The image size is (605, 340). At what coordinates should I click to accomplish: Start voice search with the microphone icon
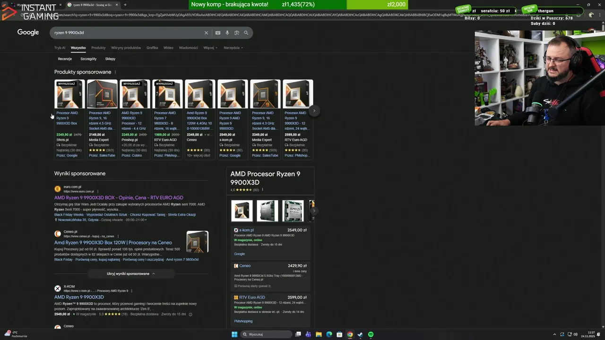click(227, 33)
